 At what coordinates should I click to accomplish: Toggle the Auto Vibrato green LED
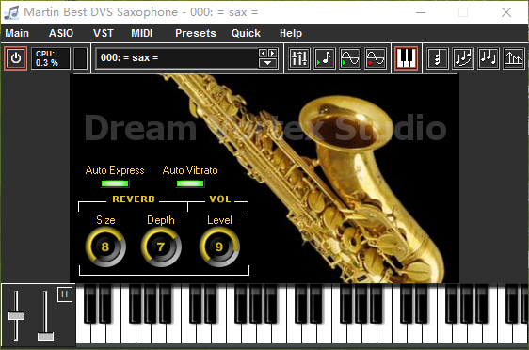click(x=190, y=183)
